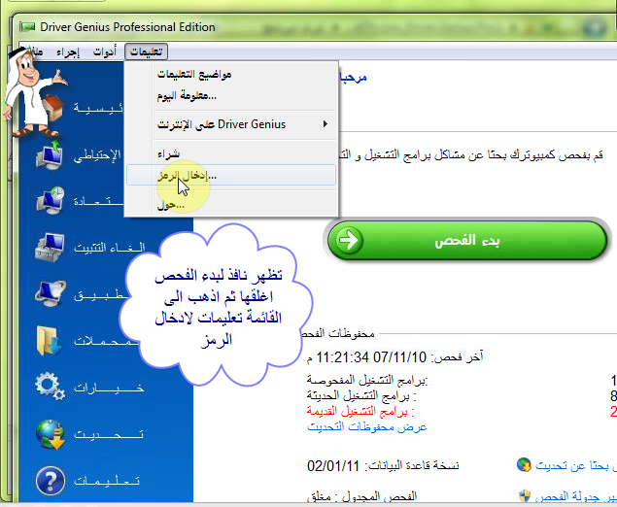Viewport: 617px width, 507px height.
Task: Click the shield icon beside schedule link
Action: tap(524, 495)
